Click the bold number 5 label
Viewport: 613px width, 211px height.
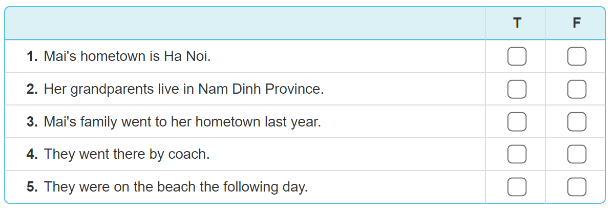(x=32, y=187)
